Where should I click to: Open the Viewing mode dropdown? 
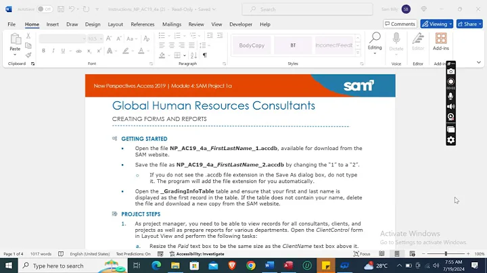[437, 24]
